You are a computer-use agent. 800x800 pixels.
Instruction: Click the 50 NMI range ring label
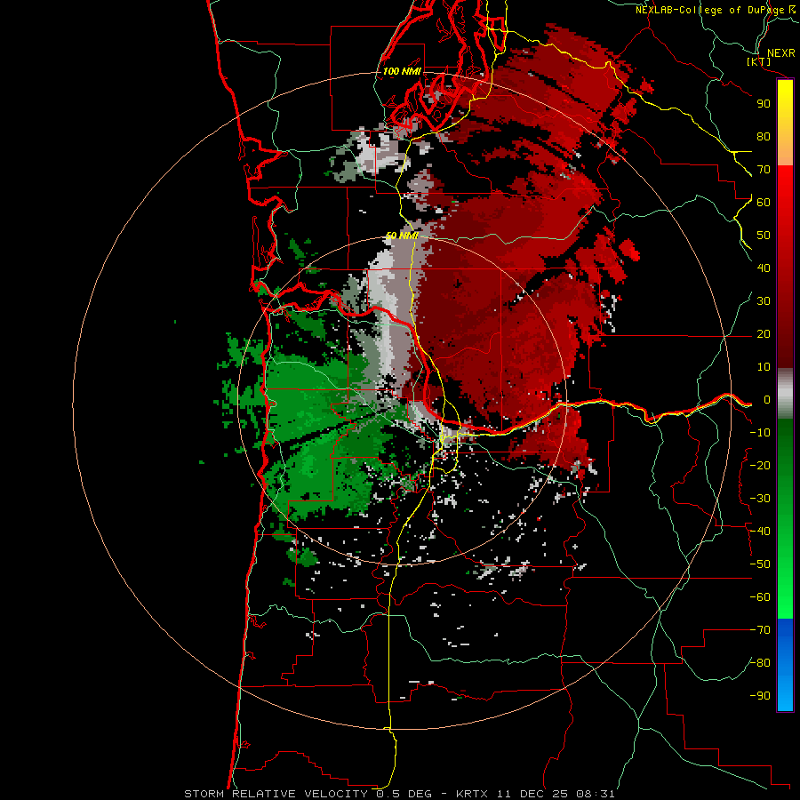(x=402, y=236)
